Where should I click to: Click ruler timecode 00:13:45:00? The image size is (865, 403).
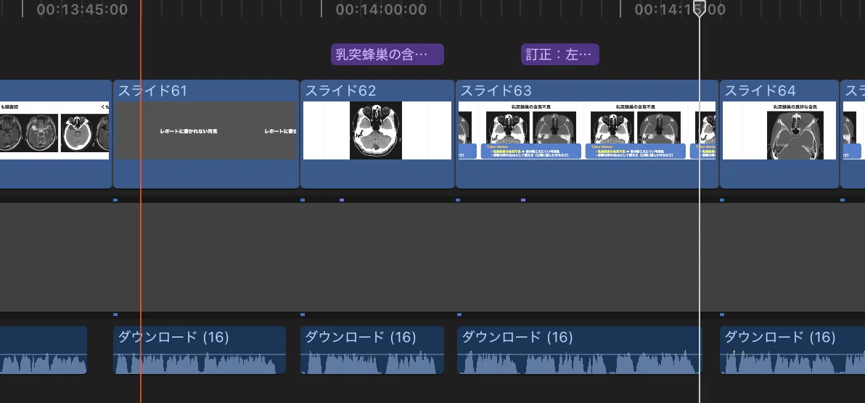82,9
